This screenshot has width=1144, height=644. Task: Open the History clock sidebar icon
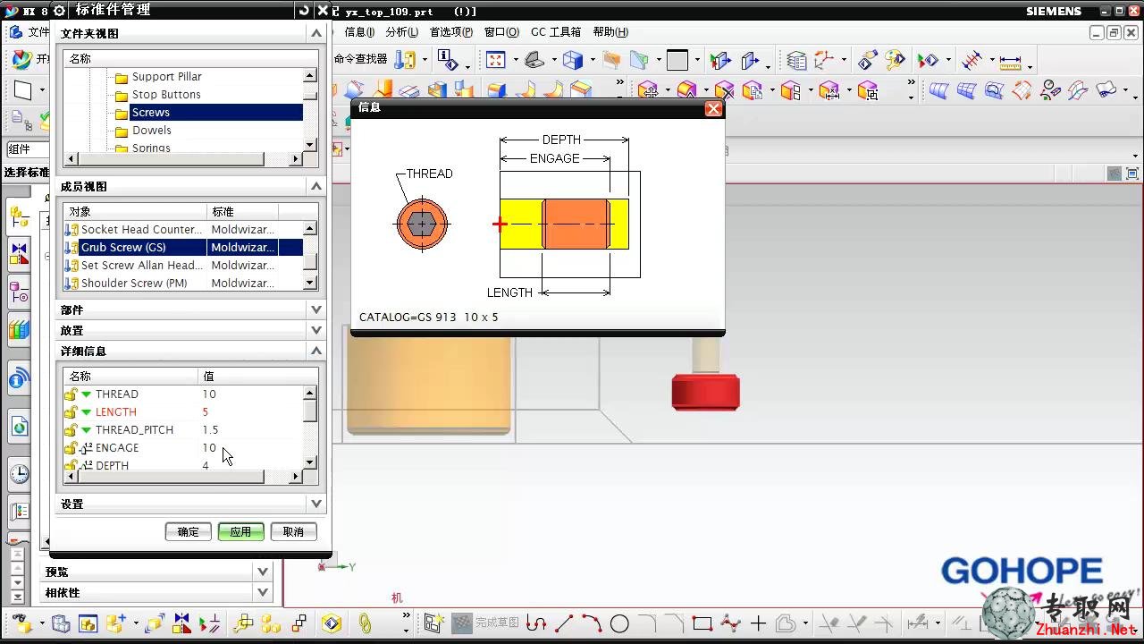[20, 474]
